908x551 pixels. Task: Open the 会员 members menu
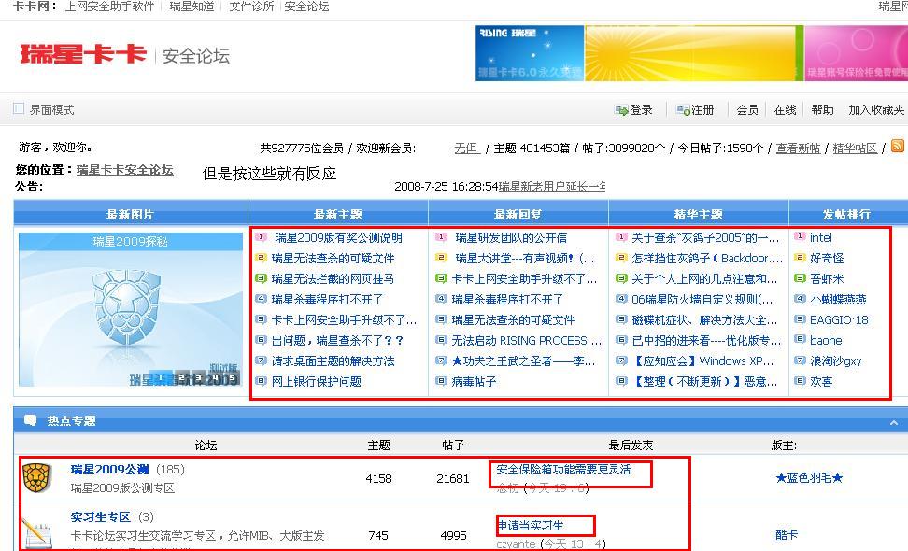(747, 110)
